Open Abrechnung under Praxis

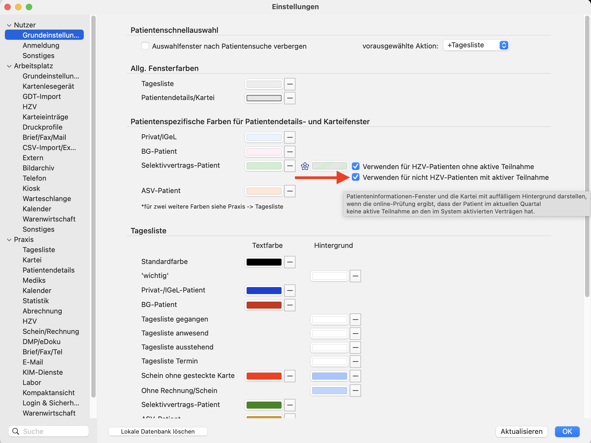click(x=42, y=311)
